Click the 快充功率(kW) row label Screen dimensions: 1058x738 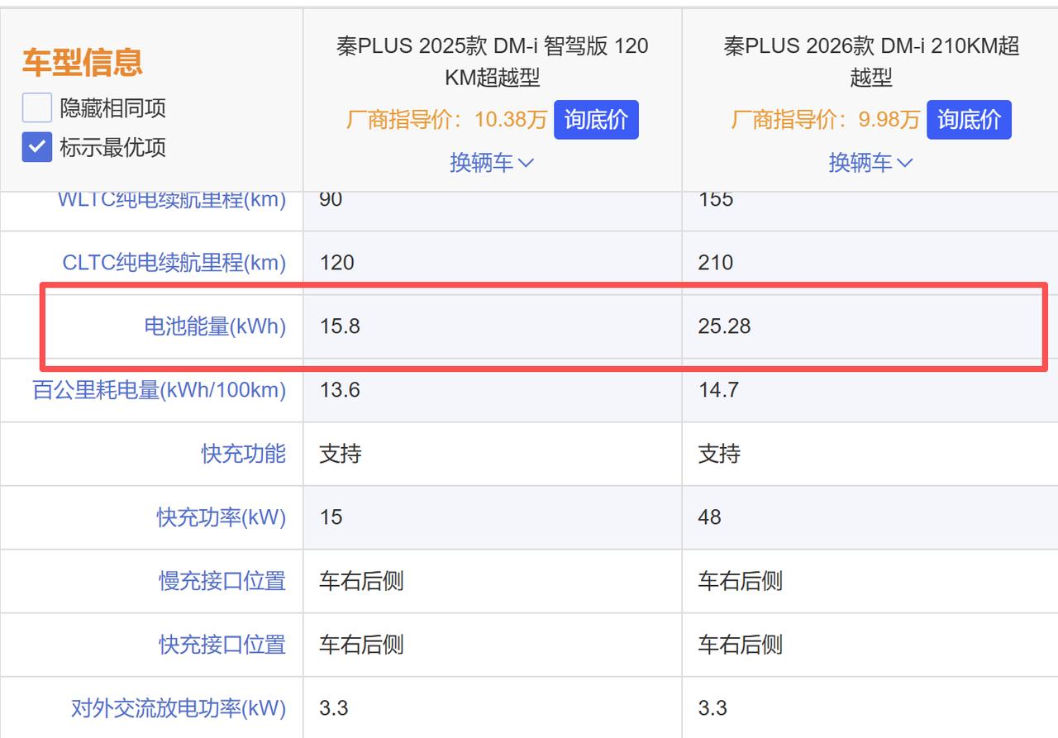pos(222,517)
